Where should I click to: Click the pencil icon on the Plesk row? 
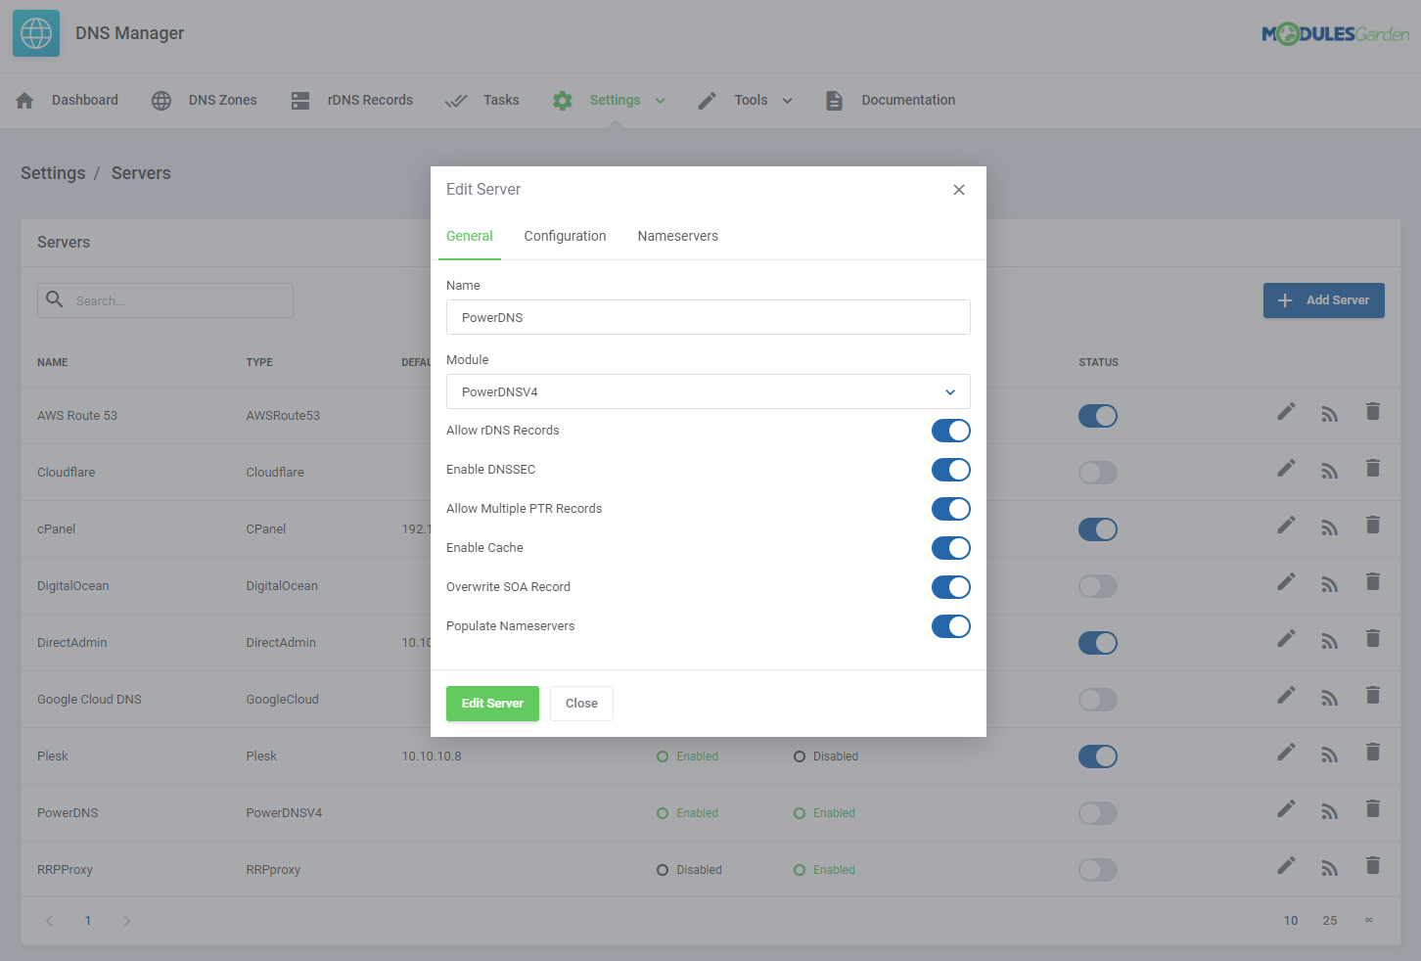1286,753
